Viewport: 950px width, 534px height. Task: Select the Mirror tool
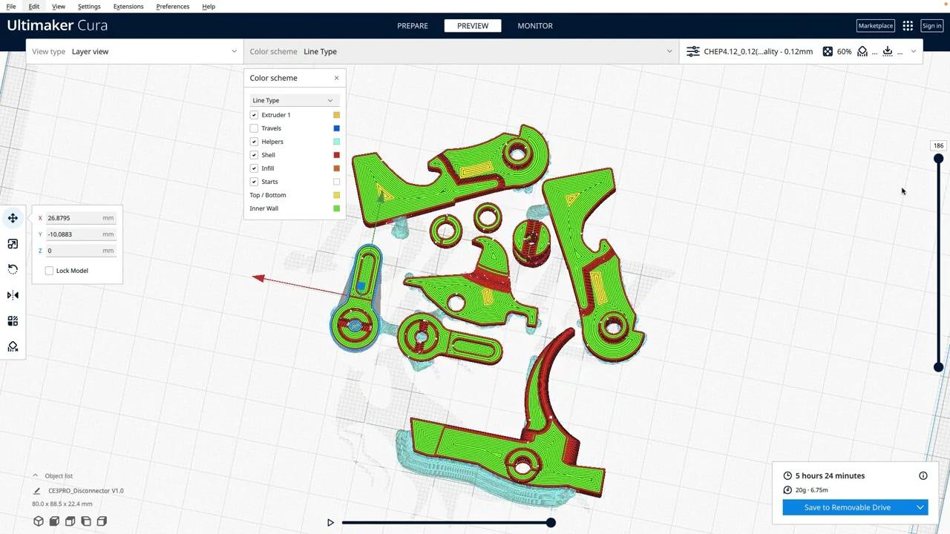tap(13, 295)
